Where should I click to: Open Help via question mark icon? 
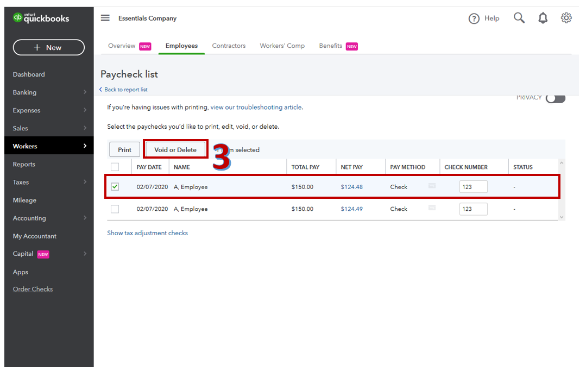point(474,18)
